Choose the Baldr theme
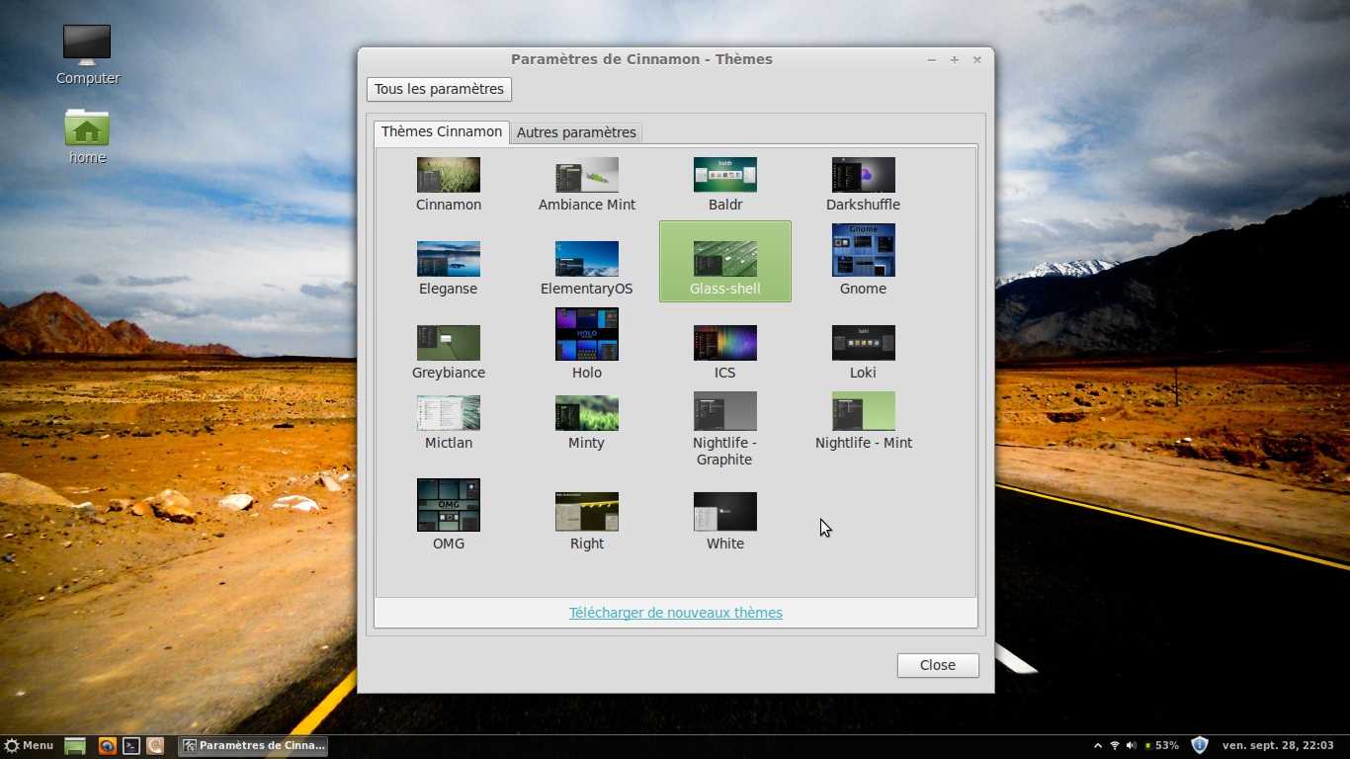The image size is (1350, 759). [x=725, y=185]
